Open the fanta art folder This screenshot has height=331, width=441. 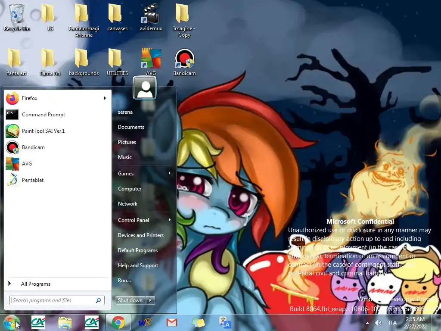click(17, 62)
